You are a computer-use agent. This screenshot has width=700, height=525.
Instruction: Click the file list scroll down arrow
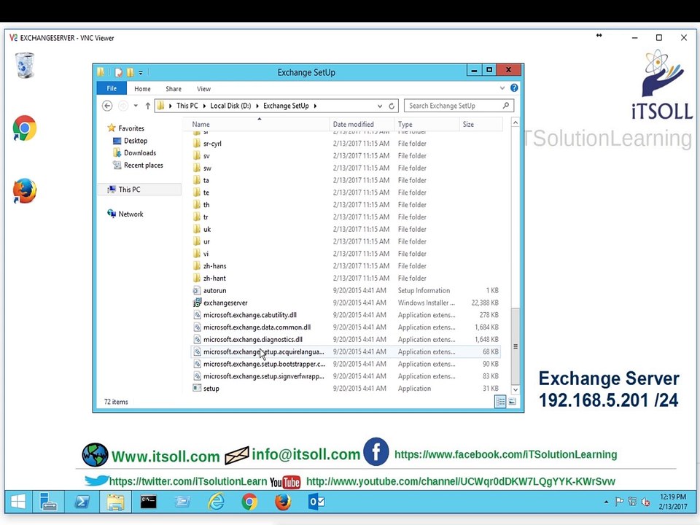516,389
